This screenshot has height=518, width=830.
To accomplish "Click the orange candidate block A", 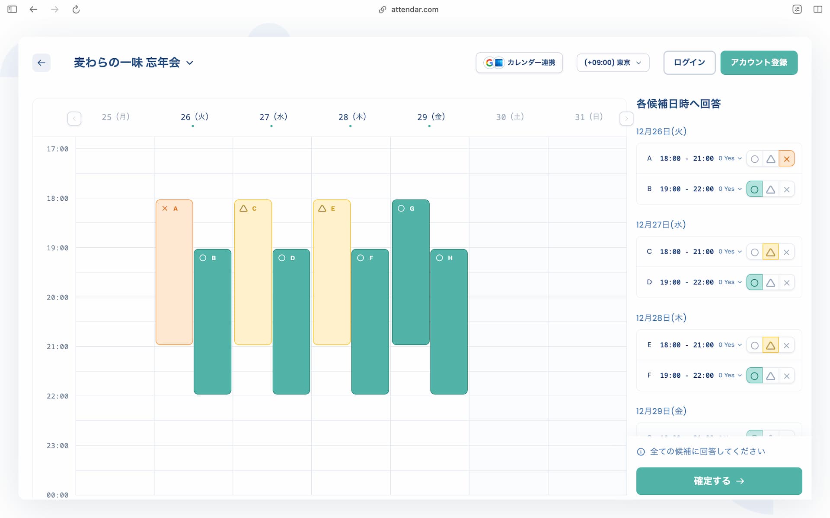I will coord(174,272).
